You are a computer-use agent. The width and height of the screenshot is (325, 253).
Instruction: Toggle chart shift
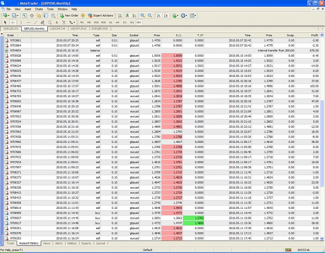(166, 16)
